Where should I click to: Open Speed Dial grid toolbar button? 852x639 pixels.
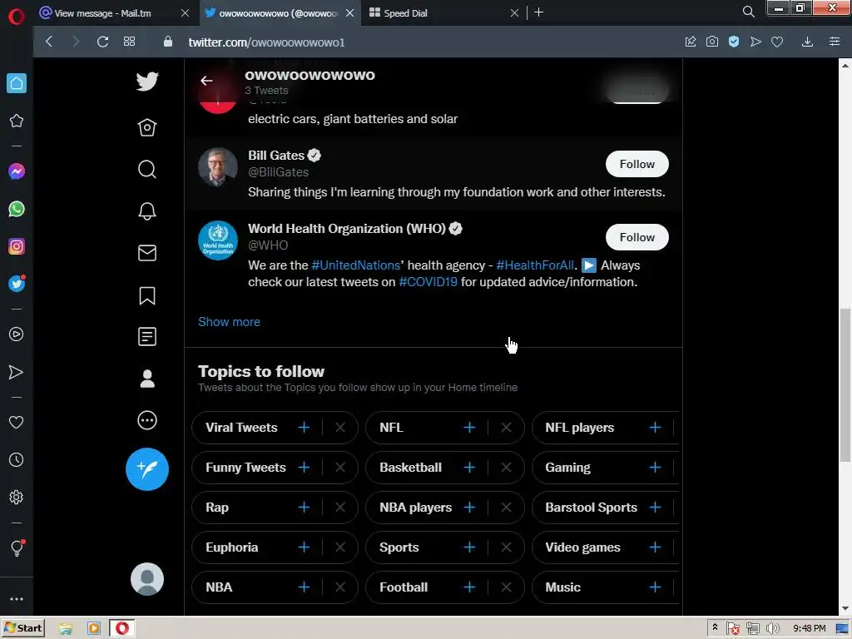coord(129,42)
